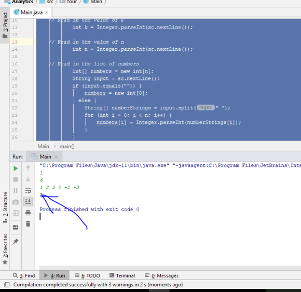Dump threads using the camera icon
The height and width of the screenshot is (292, 301).
[16, 202]
